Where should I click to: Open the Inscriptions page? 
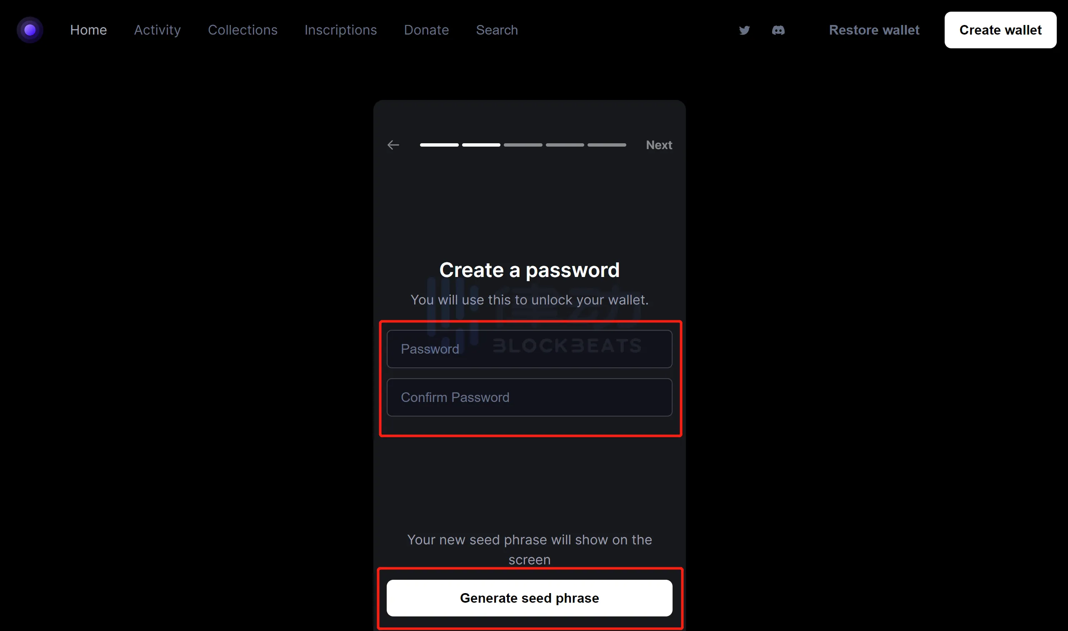[x=340, y=30]
